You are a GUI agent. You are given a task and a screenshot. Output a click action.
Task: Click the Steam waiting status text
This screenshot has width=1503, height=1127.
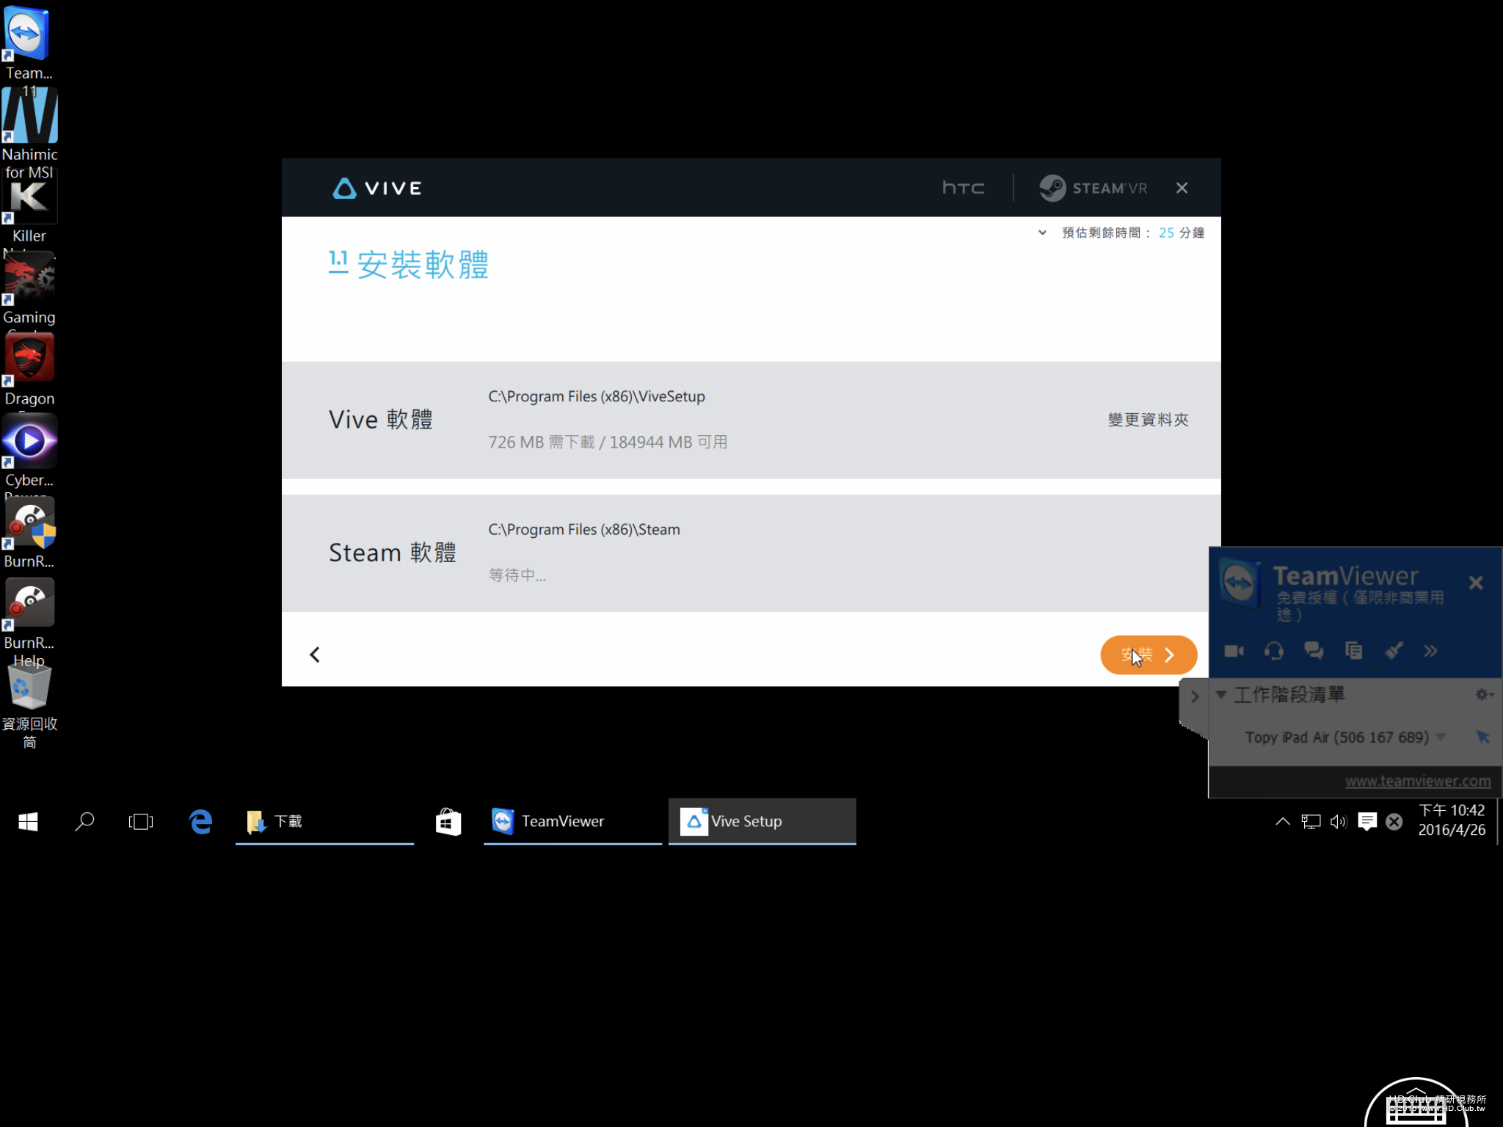click(517, 575)
